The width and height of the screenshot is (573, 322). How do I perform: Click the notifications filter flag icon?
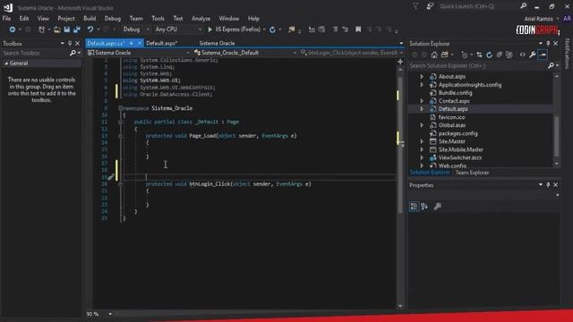[415, 6]
